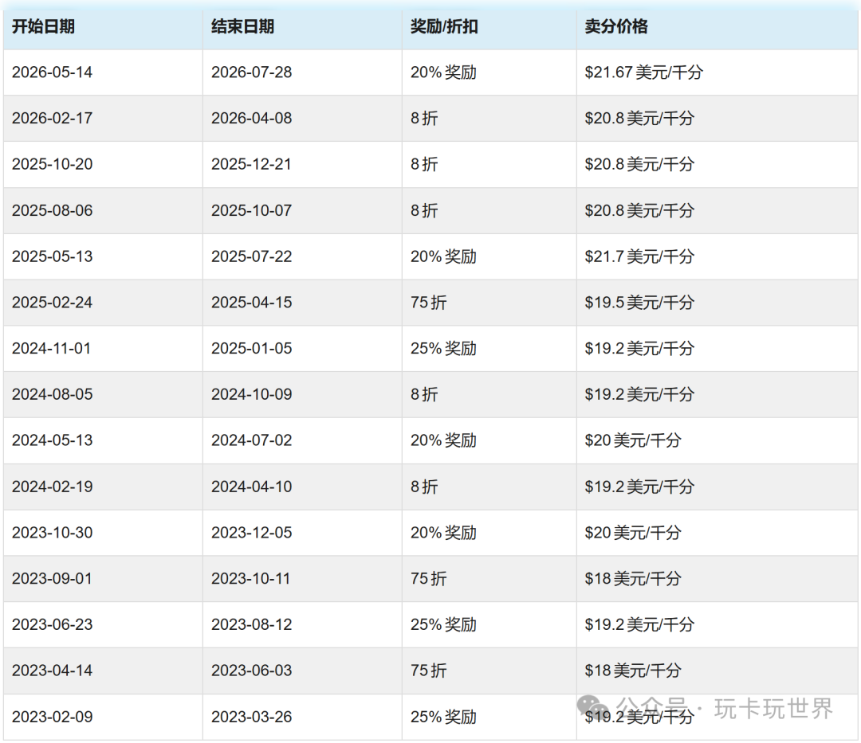Click price $19.5 美元/千分

coord(639,303)
